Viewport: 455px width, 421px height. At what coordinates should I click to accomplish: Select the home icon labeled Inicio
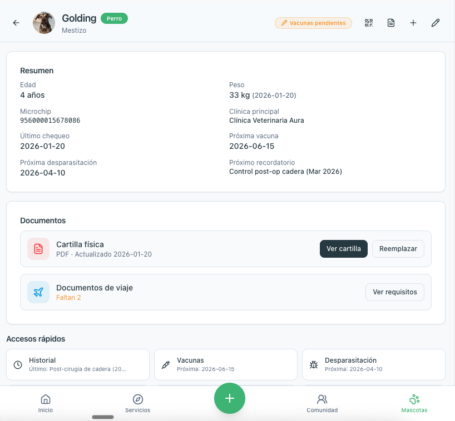[45, 403]
